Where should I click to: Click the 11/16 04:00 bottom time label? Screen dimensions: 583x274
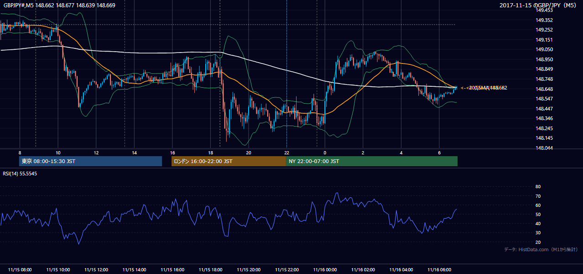401,270
